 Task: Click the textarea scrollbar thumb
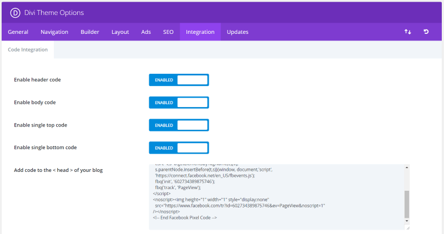pos(407,204)
